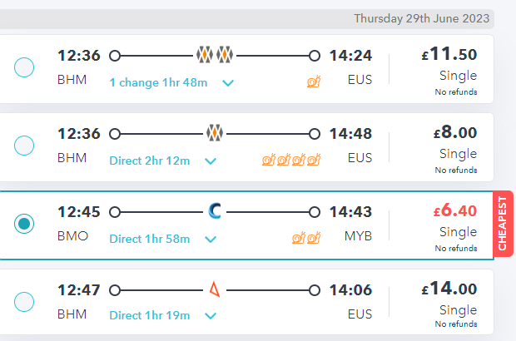Expand the Direct 1hr 19m chevron
Image resolution: width=516 pixels, height=341 pixels.
[211, 316]
